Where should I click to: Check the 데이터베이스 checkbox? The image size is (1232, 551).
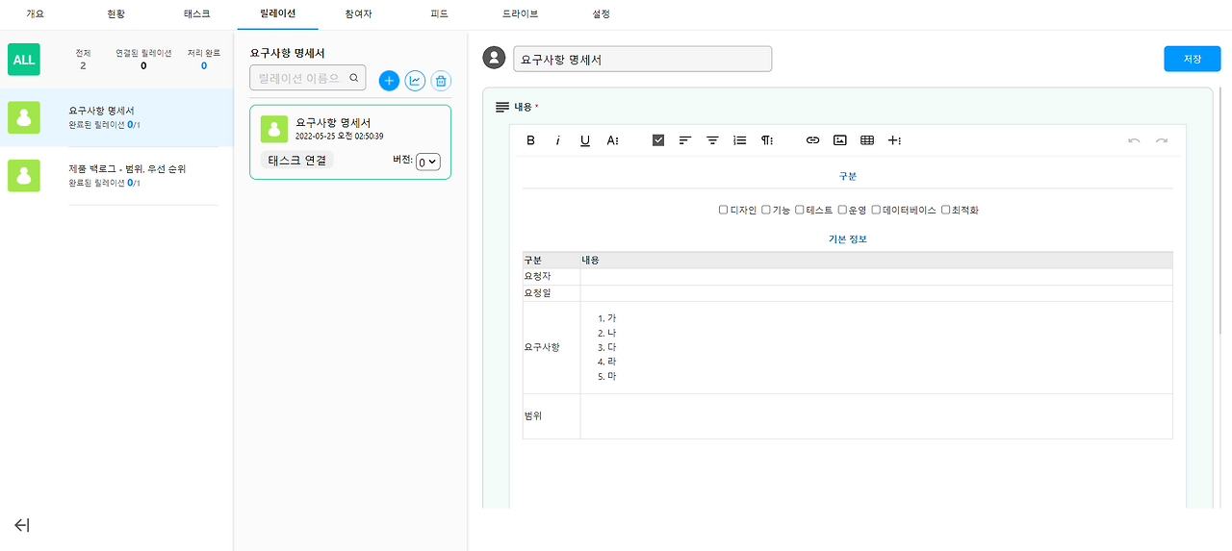pos(876,210)
